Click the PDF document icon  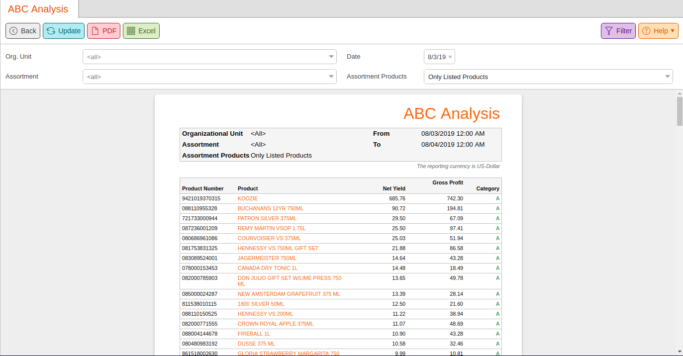95,31
